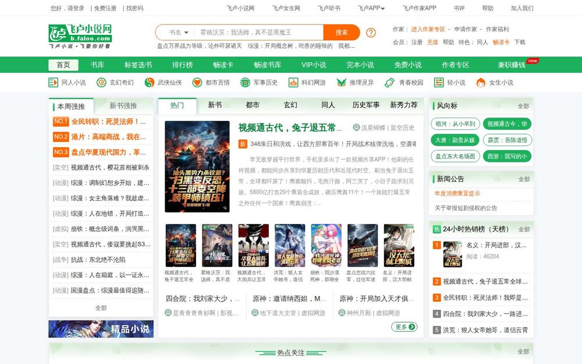This screenshot has width=582, height=364.
Task: Click author icon beside 神州月殿
Action: click(x=342, y=313)
